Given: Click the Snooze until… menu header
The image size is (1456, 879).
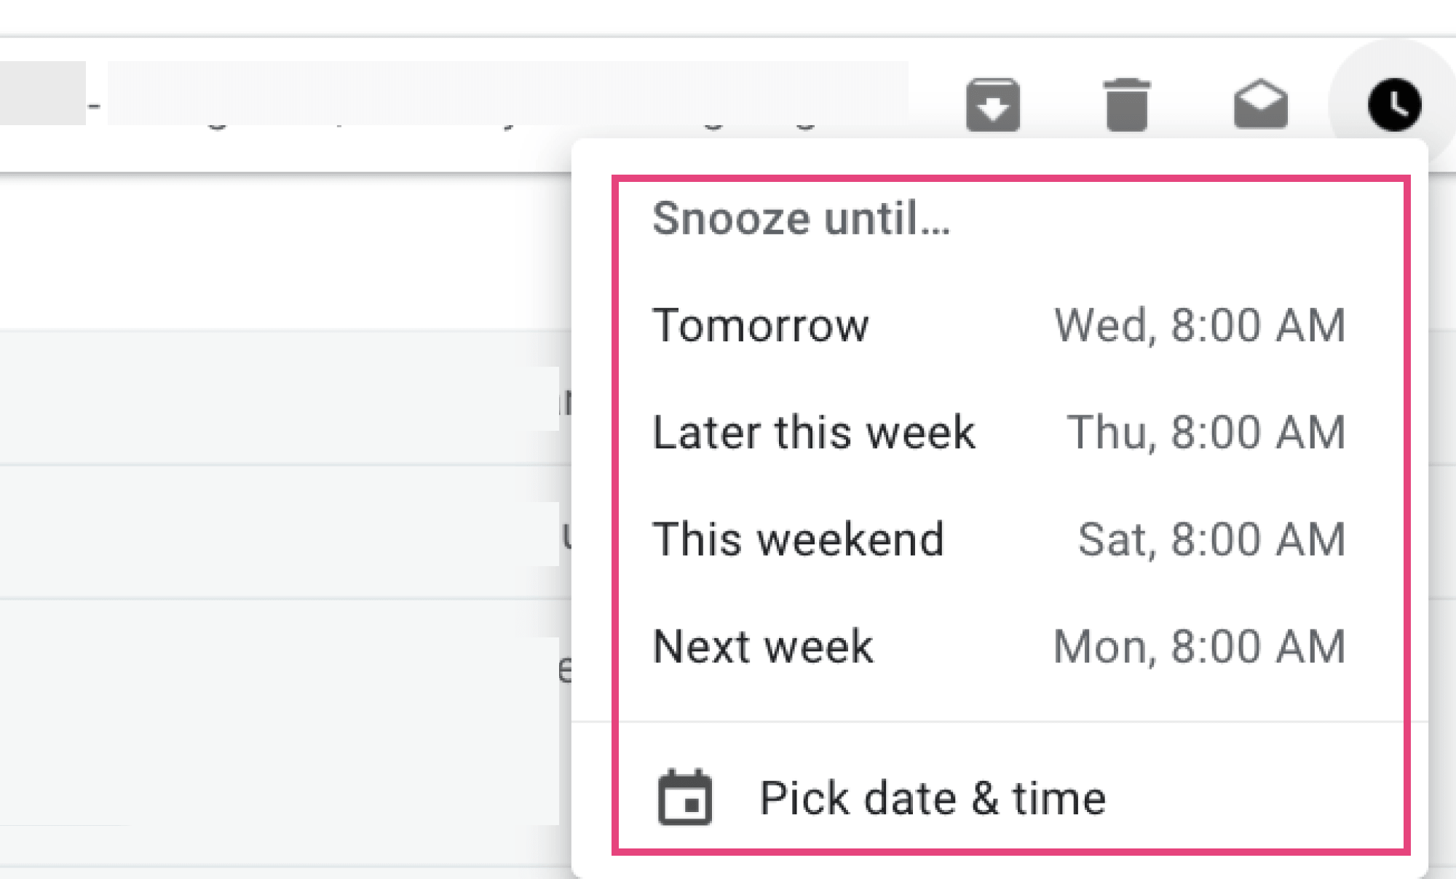Looking at the screenshot, I should pos(801,218).
